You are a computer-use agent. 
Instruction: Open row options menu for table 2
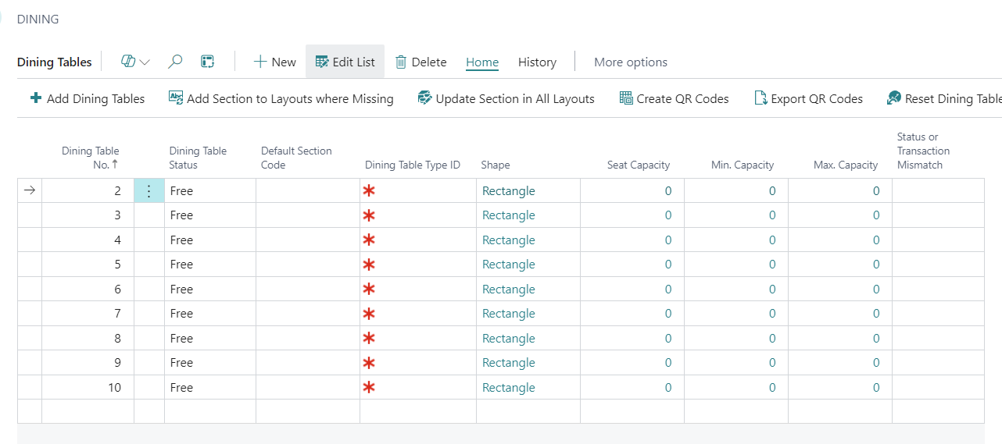tap(149, 191)
